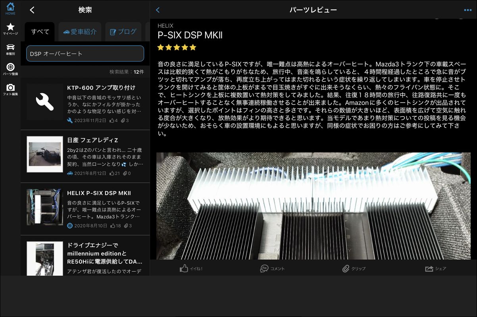Open フォト編集 camera icon in sidebar
Image resolution: width=477 pixels, height=317 pixels.
10,90
